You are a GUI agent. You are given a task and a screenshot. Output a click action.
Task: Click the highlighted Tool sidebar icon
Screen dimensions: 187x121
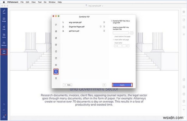click(x=4, y=52)
